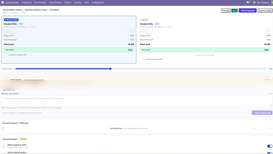This screenshot has width=273, height=154.
Task: Click the Option B badge
Action: (144, 20)
